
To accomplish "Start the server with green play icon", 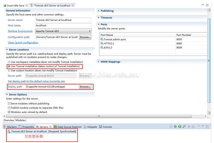I will pos(180,127).
